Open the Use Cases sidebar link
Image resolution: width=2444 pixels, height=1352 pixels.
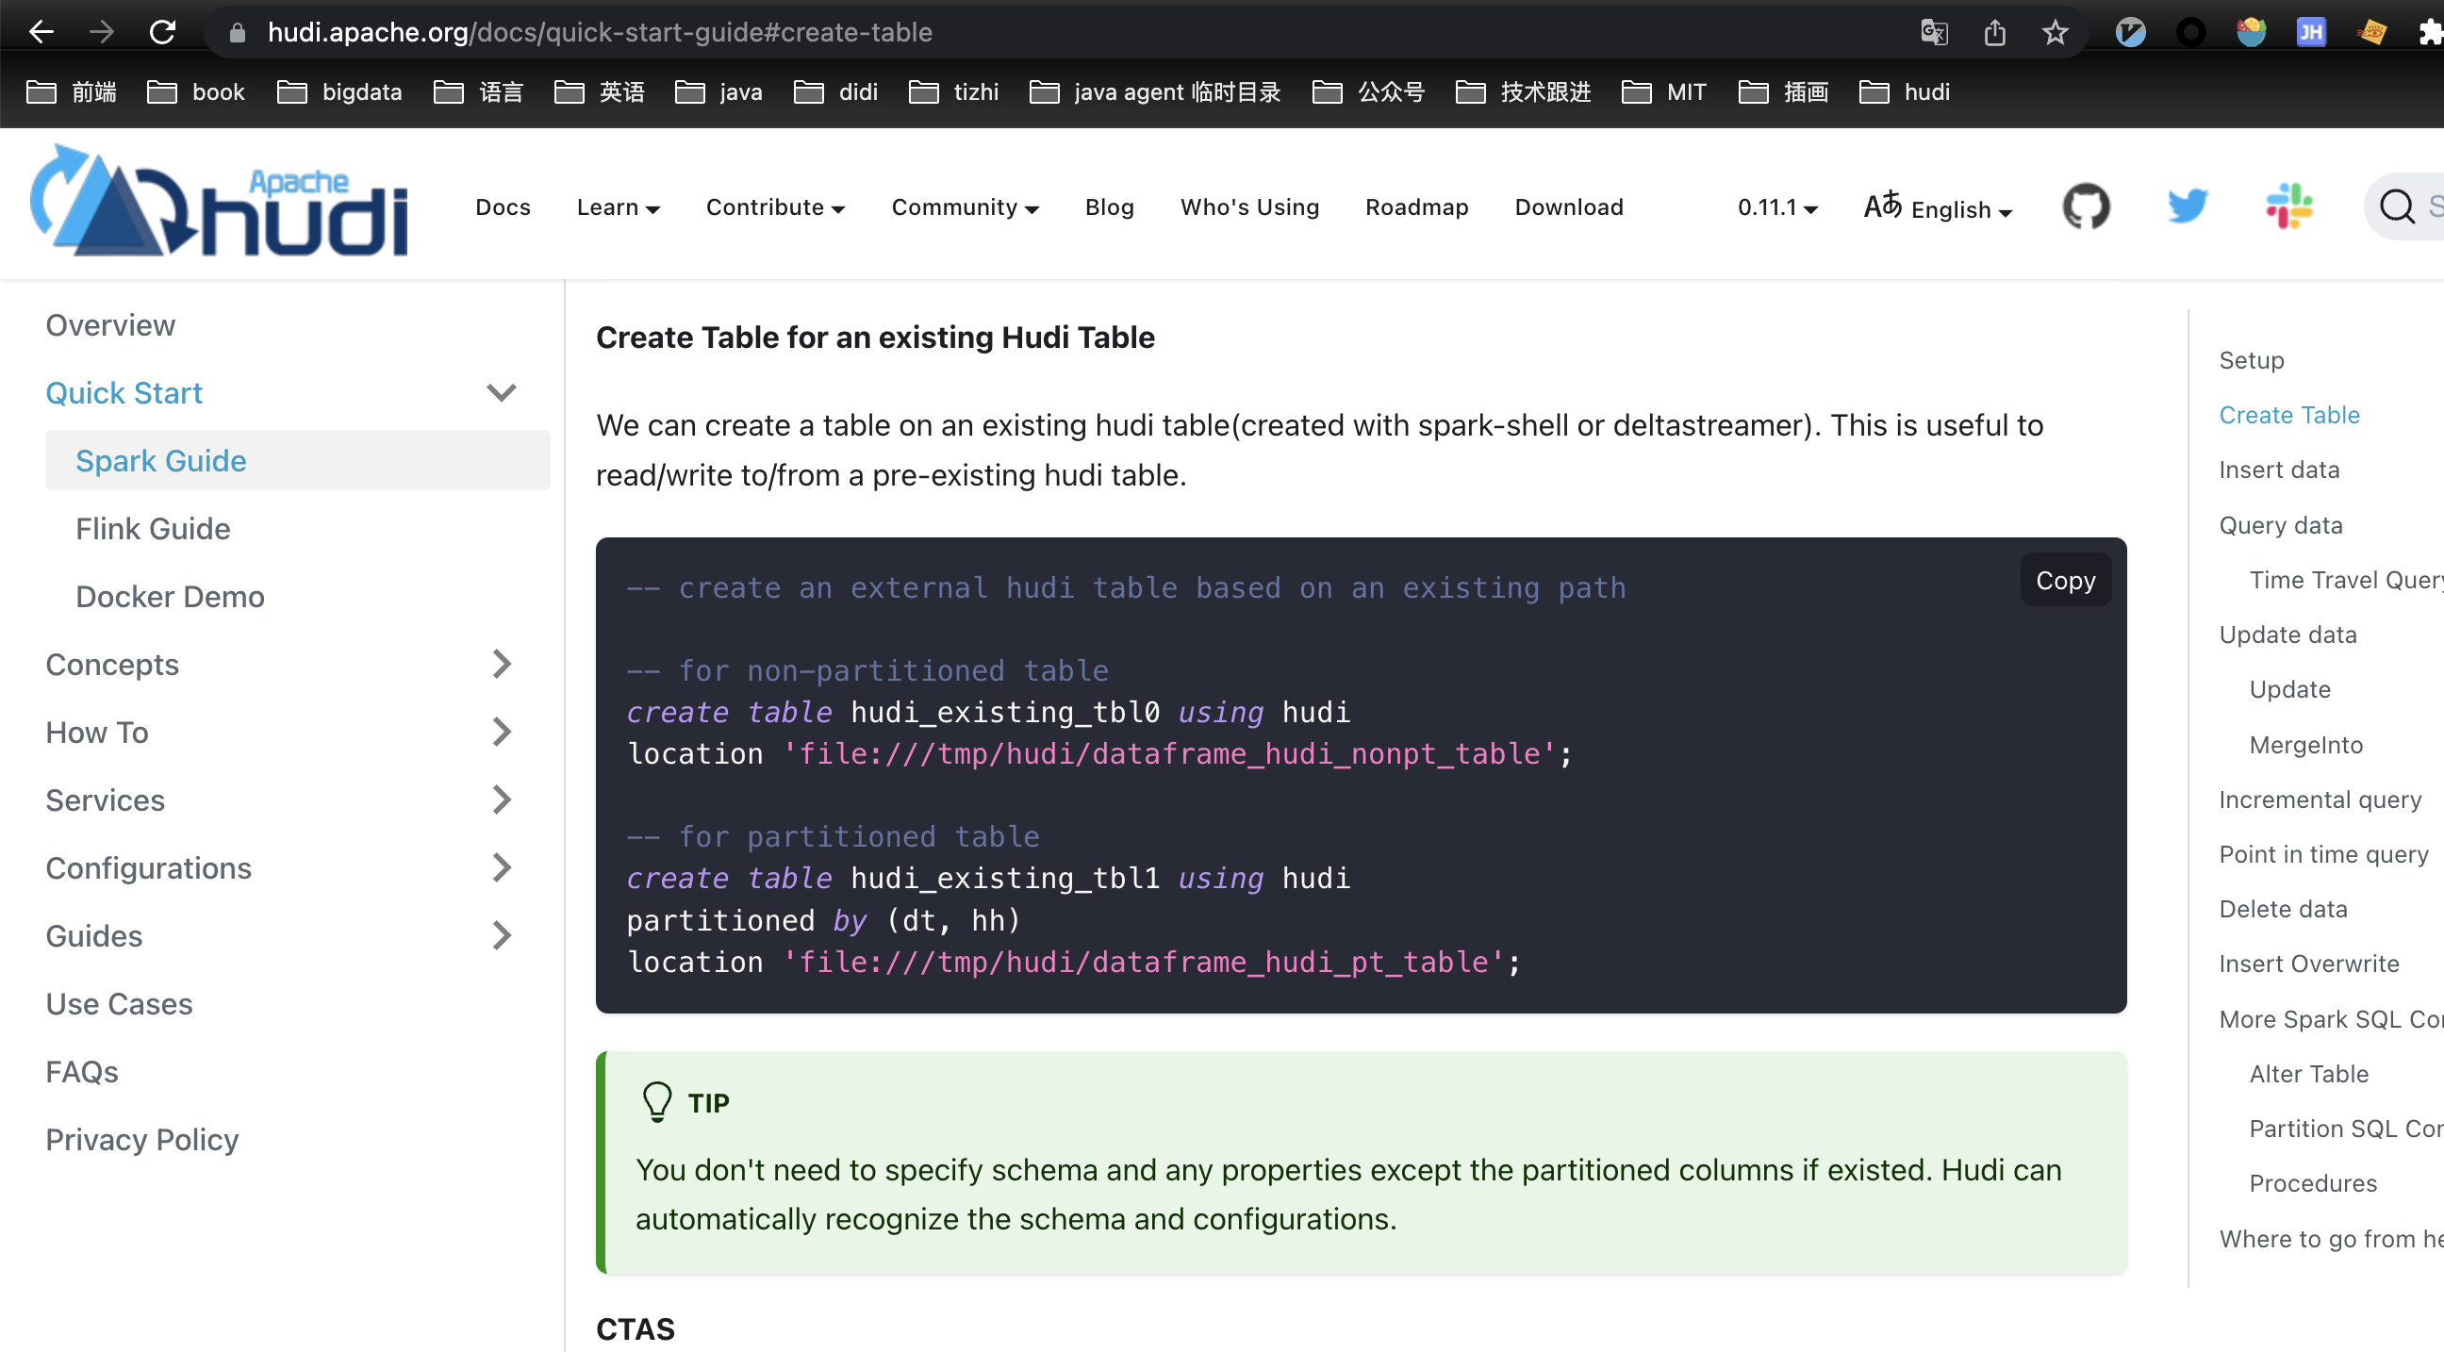point(120,1004)
